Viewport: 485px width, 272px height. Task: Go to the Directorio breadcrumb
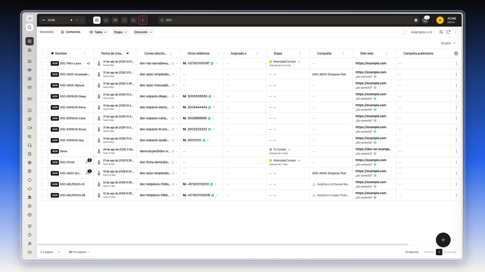click(46, 32)
